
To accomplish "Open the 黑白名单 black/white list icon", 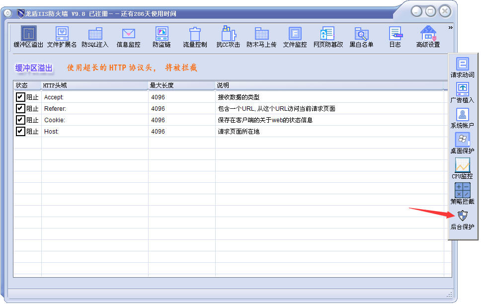I will pos(361,37).
